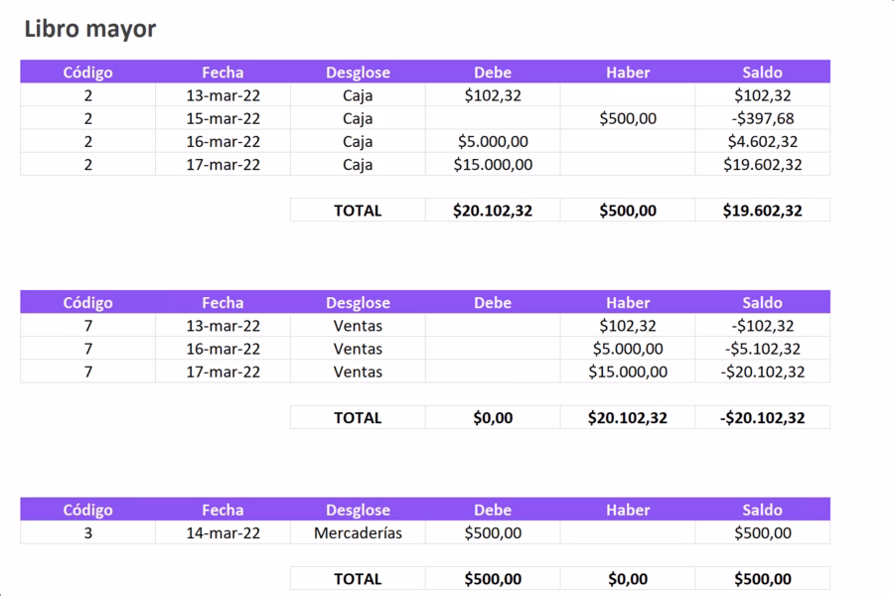
Task: Click the "Libro mayor" title text
Action: pyautogui.click(x=89, y=29)
